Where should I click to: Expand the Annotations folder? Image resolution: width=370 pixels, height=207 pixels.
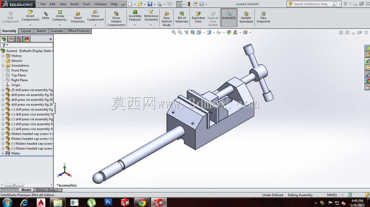point(3,66)
